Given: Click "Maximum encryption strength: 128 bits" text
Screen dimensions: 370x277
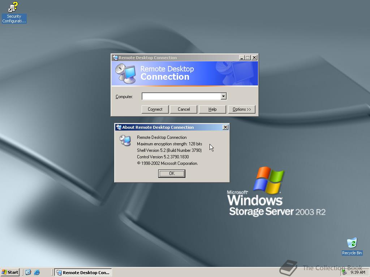Looking at the screenshot, I should [x=169, y=144].
